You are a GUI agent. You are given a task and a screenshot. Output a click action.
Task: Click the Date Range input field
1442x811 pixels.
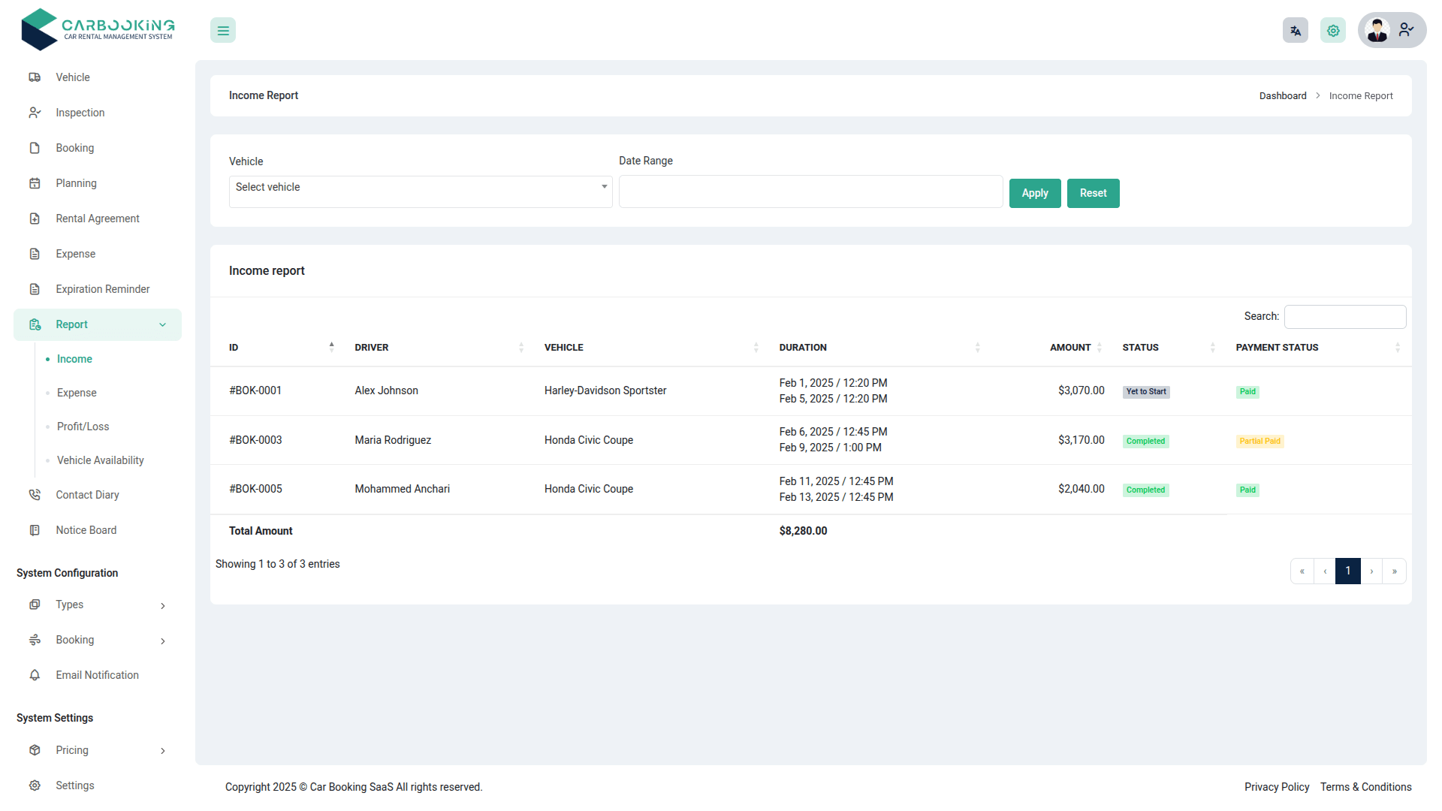pos(810,191)
